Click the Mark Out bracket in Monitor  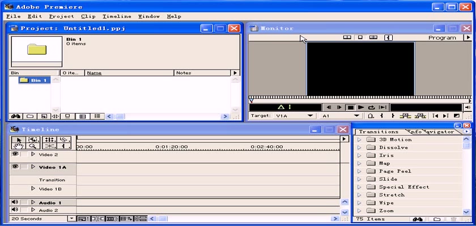pyautogui.click(x=393, y=116)
